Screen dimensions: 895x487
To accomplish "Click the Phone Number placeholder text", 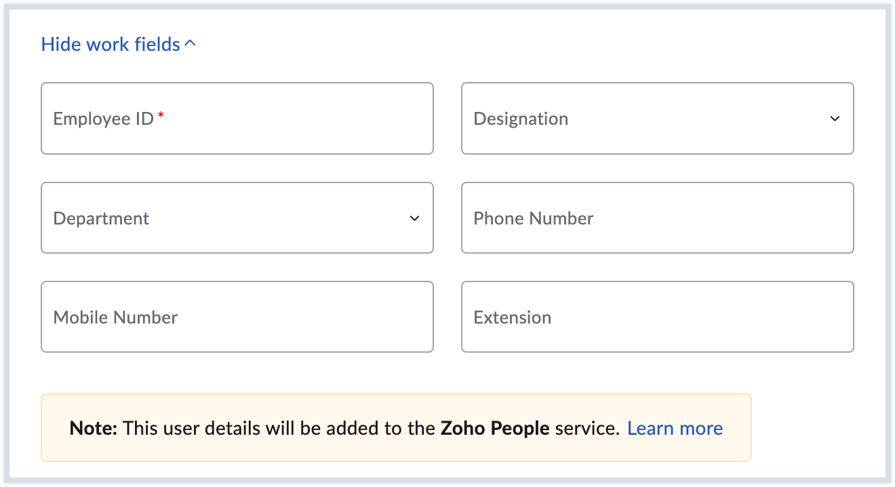I will 533,218.
